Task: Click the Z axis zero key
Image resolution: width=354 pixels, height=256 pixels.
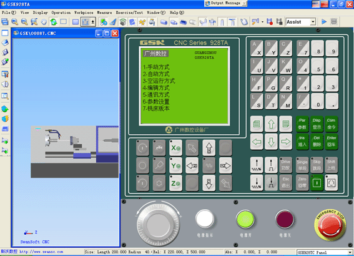Action: tap(175, 183)
